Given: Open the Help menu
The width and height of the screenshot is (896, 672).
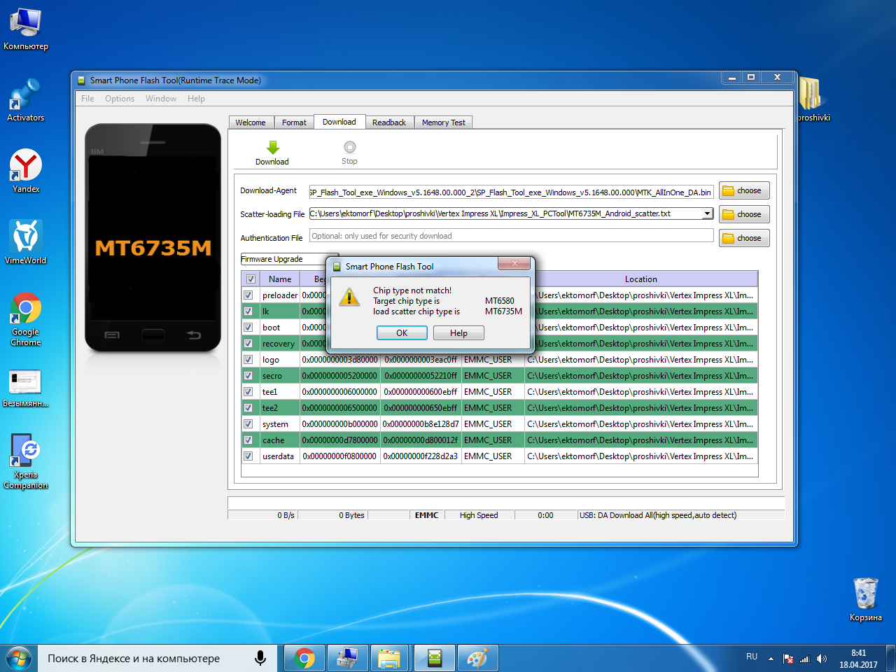Looking at the screenshot, I should tap(196, 99).
